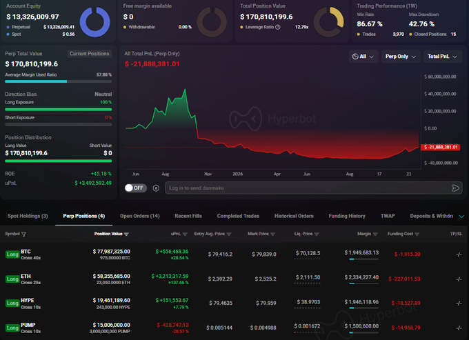Click the uPnL column sort icon
Image resolution: width=469 pixels, height=340 pixels.
(x=185, y=234)
